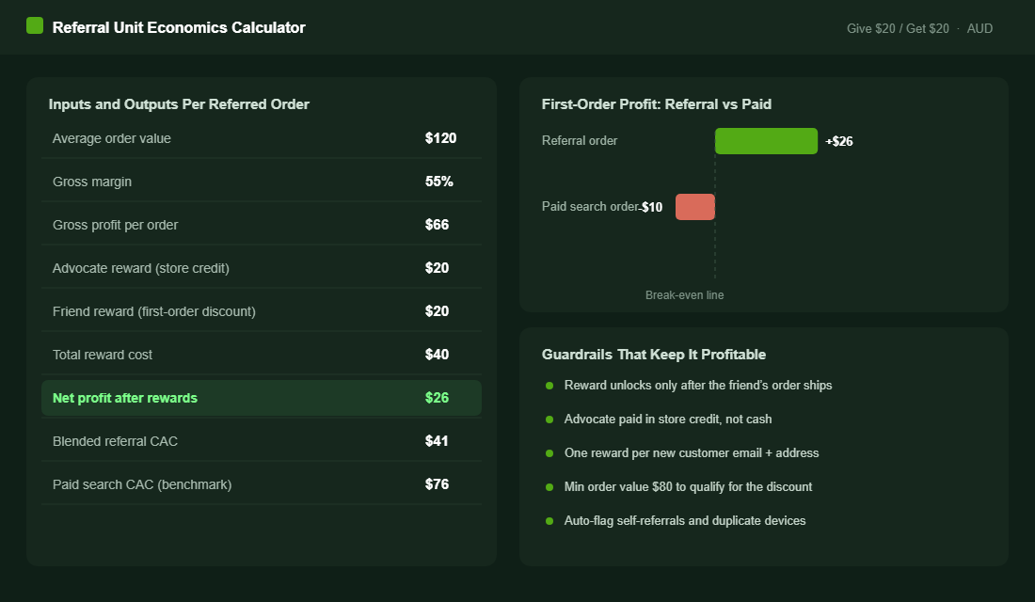
Task: Click the Average order value label
Action: pyautogui.click(x=112, y=138)
